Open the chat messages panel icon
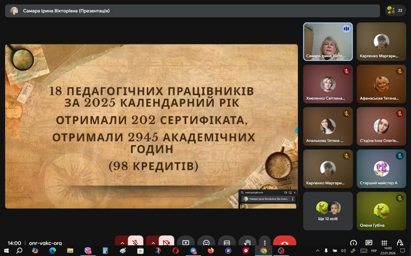Screen dimensions: 411x256 pyautogui.click(x=369, y=243)
